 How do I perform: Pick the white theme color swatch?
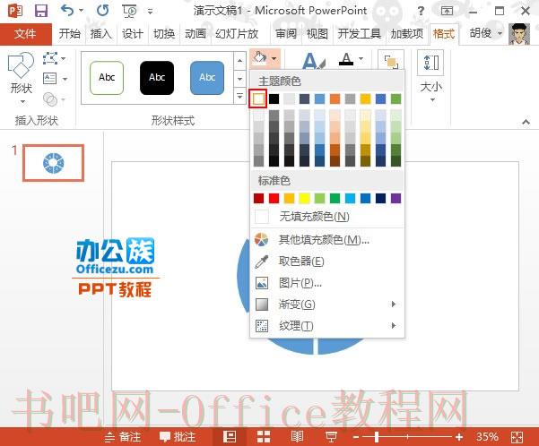pos(258,99)
